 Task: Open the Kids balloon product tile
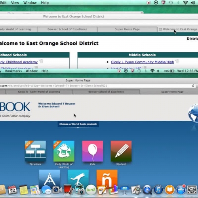(93, 151)
